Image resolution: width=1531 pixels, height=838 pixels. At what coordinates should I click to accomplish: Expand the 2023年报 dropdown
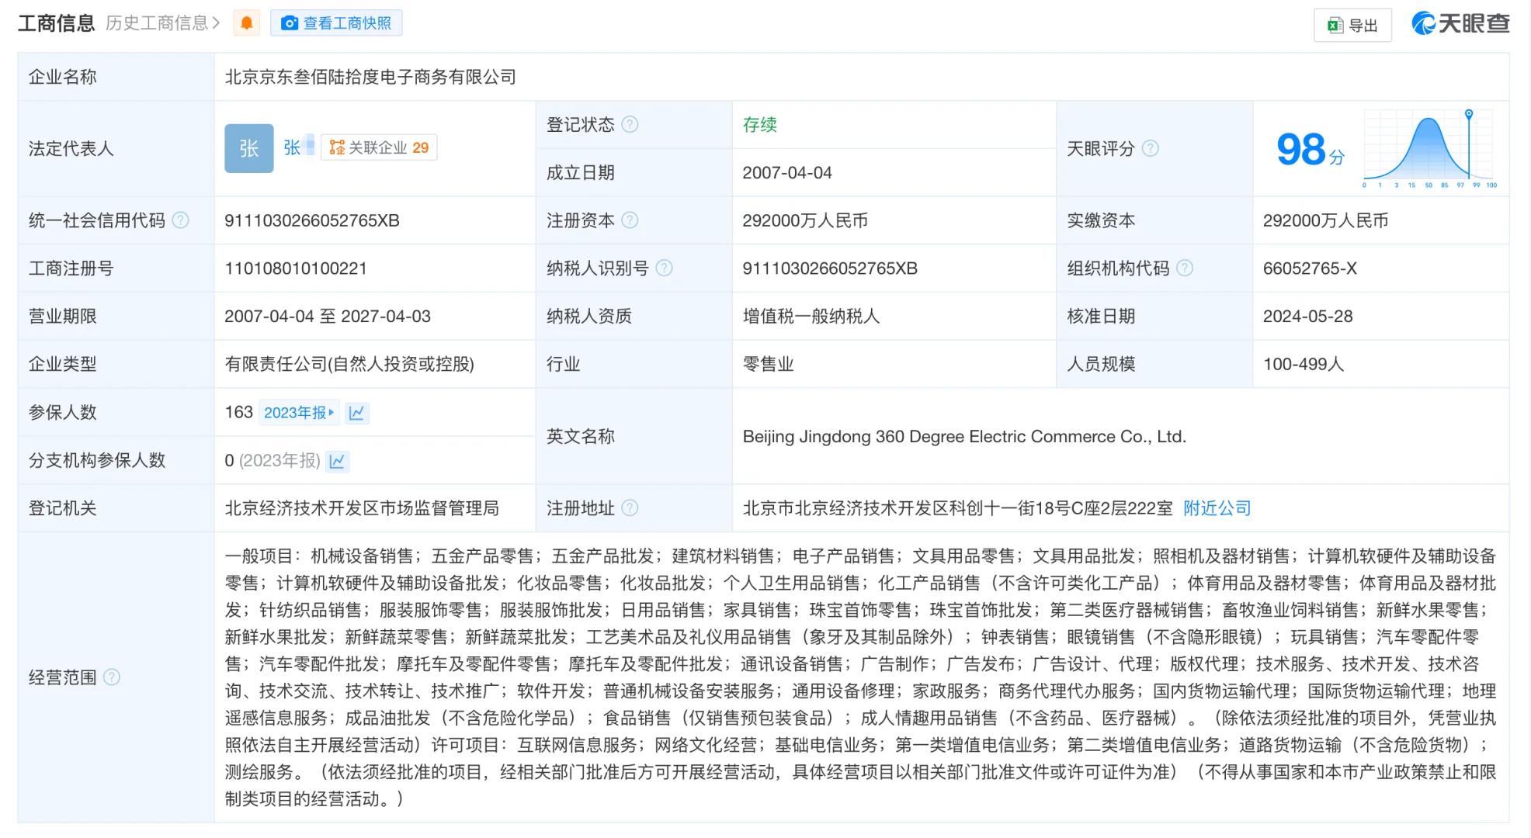point(299,413)
